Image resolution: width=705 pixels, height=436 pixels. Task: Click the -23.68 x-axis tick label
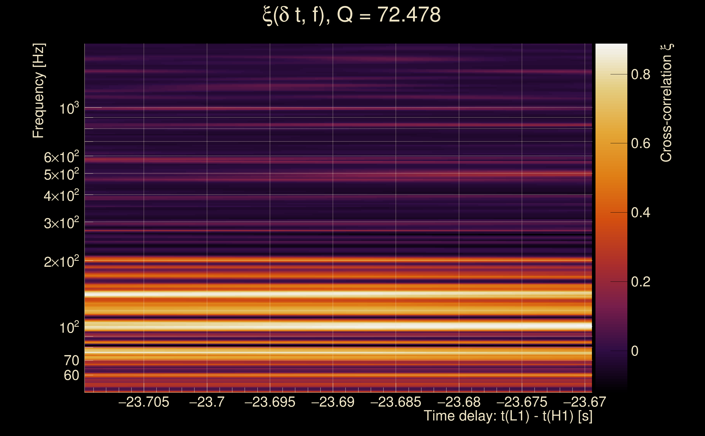[459, 402]
